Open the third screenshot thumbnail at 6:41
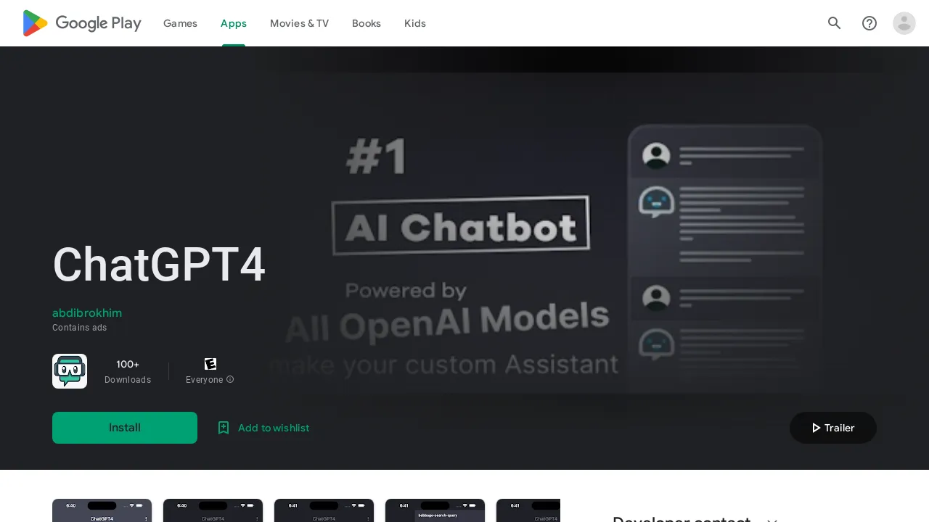This screenshot has height=522, width=929. pyautogui.click(x=324, y=510)
